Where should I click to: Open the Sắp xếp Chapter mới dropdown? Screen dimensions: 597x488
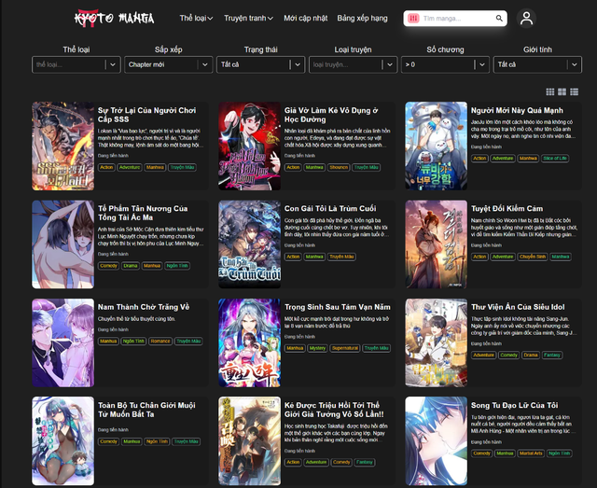tap(168, 64)
